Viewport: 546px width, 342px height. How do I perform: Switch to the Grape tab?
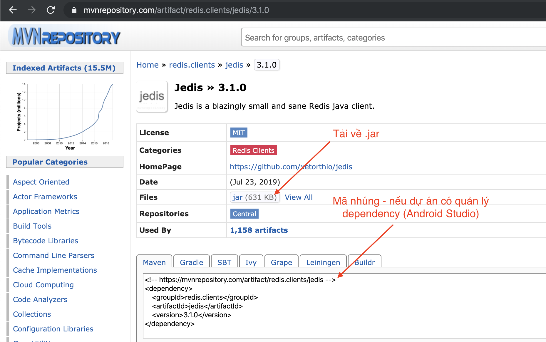click(x=282, y=261)
